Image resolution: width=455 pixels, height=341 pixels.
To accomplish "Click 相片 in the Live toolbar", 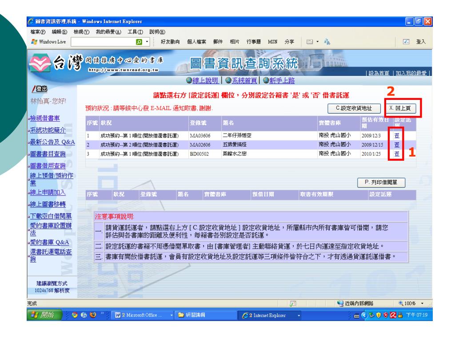I will coord(235,42).
